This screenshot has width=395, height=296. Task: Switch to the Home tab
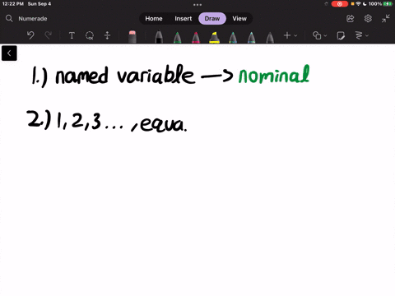click(154, 18)
